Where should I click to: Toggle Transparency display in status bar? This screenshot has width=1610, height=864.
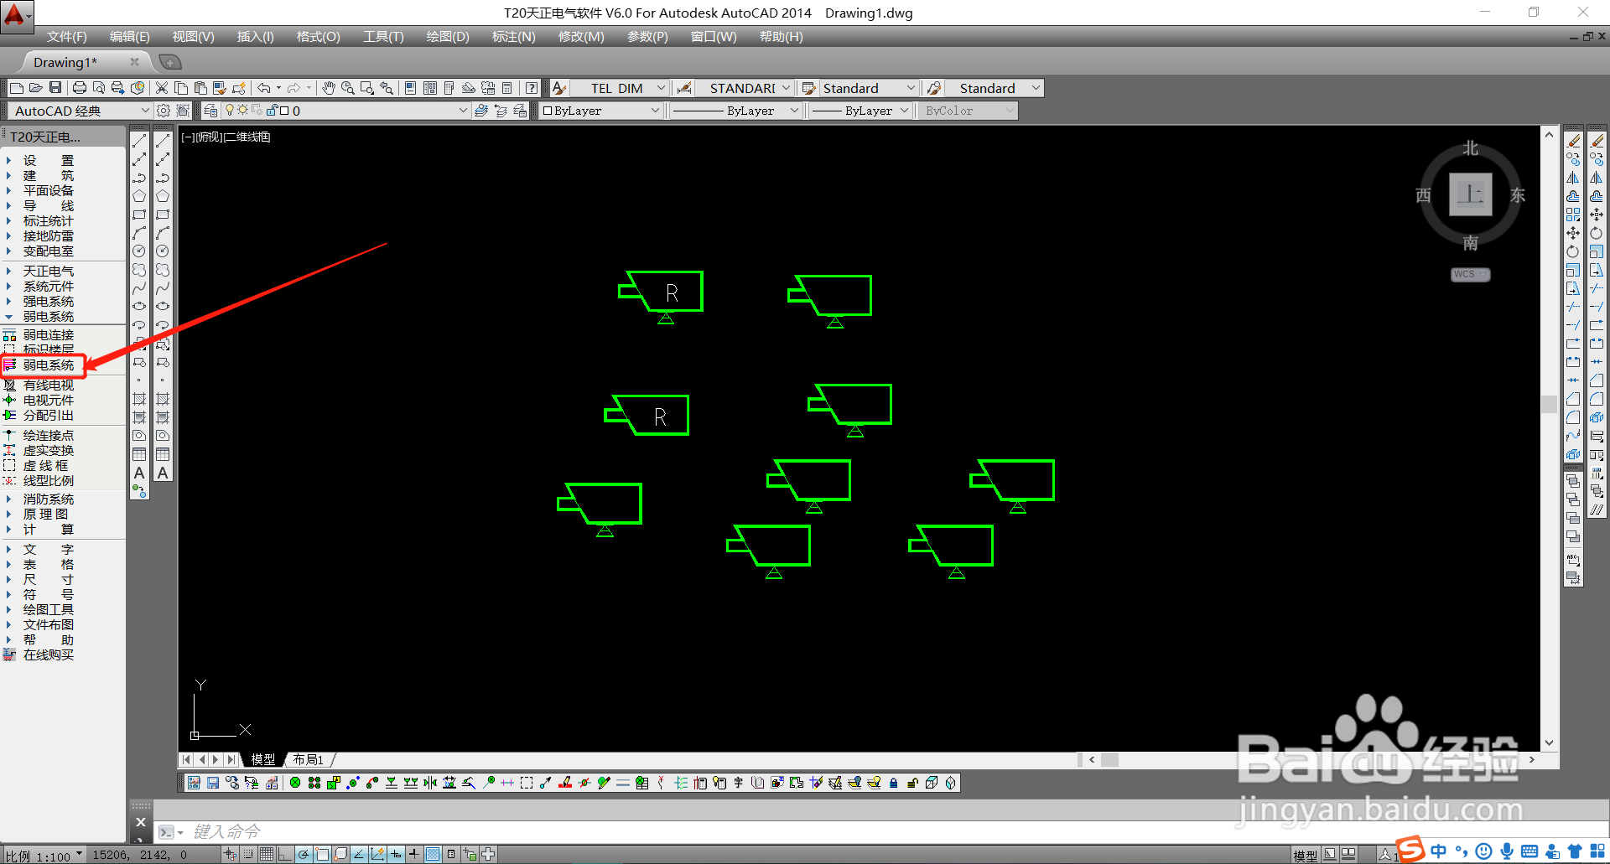(433, 854)
